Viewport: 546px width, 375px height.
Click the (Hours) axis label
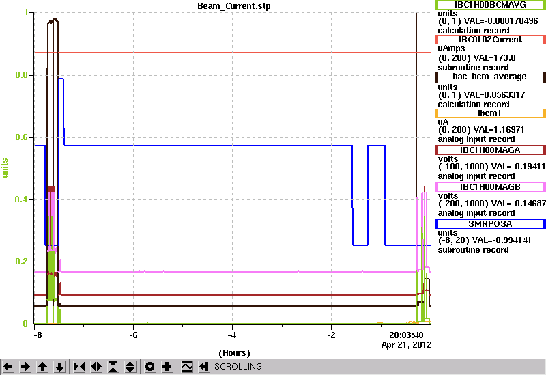tap(234, 353)
